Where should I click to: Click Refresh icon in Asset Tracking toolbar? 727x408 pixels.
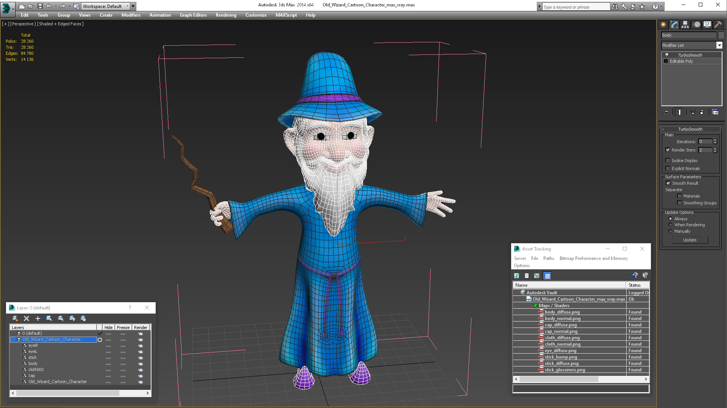(516, 276)
